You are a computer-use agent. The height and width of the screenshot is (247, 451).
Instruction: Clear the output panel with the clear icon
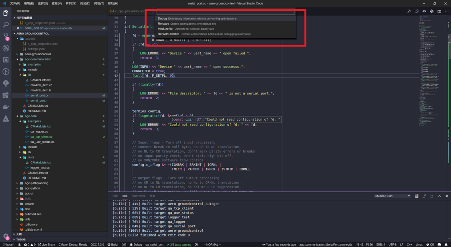click(417, 196)
